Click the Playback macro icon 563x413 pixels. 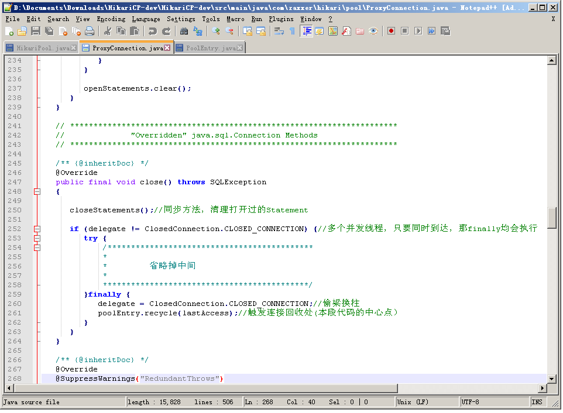(x=418, y=32)
